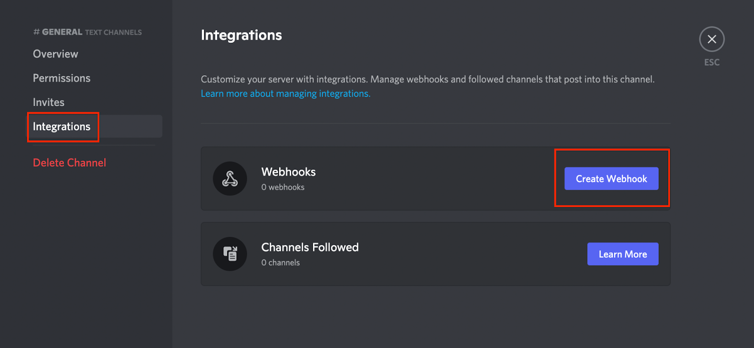Viewport: 754px width, 348px height.
Task: Click the Channels Followed circular icon
Action: click(230, 254)
